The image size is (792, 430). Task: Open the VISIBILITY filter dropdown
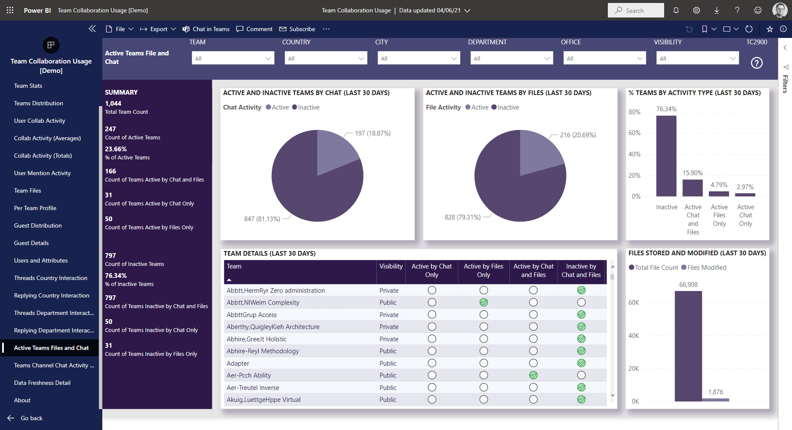[698, 58]
